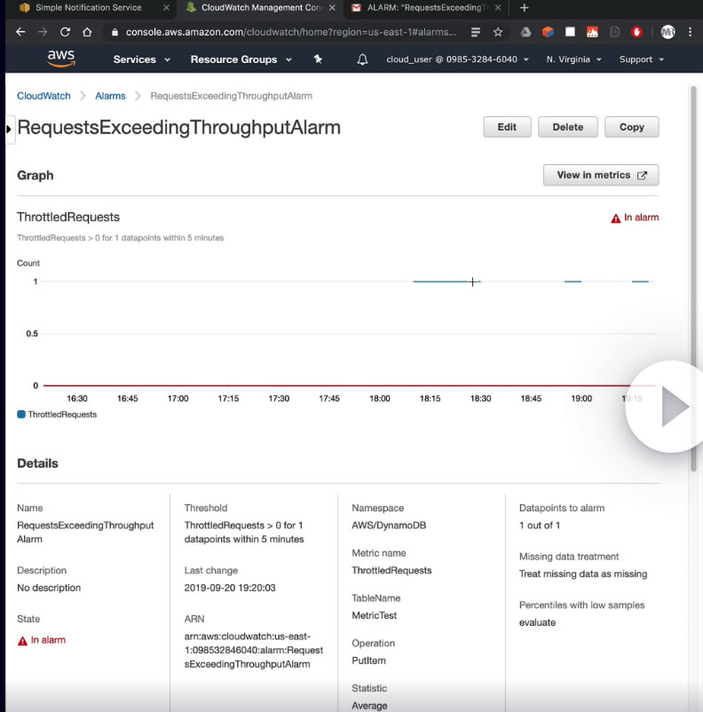703x712 pixels.
Task: Click the 17:30 time axis label
Action: 279,399
